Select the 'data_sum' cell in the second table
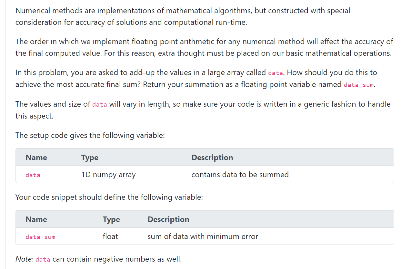The height and width of the screenshot is (269, 401). pyautogui.click(x=40, y=237)
